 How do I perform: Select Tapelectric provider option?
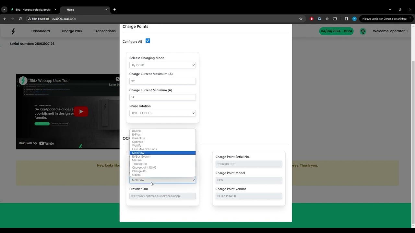click(162, 164)
